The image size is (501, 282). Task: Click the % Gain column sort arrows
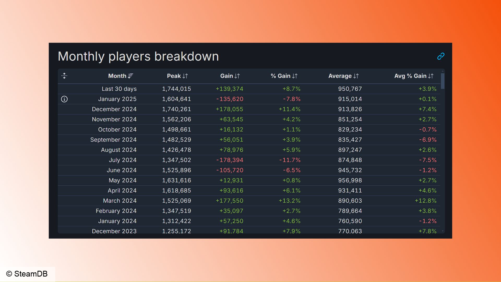[295, 76]
